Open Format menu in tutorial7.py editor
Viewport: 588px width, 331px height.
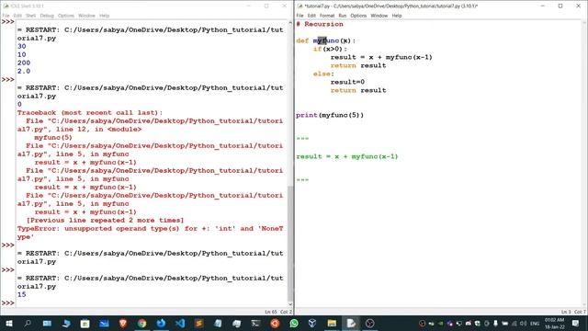pyautogui.click(x=327, y=16)
